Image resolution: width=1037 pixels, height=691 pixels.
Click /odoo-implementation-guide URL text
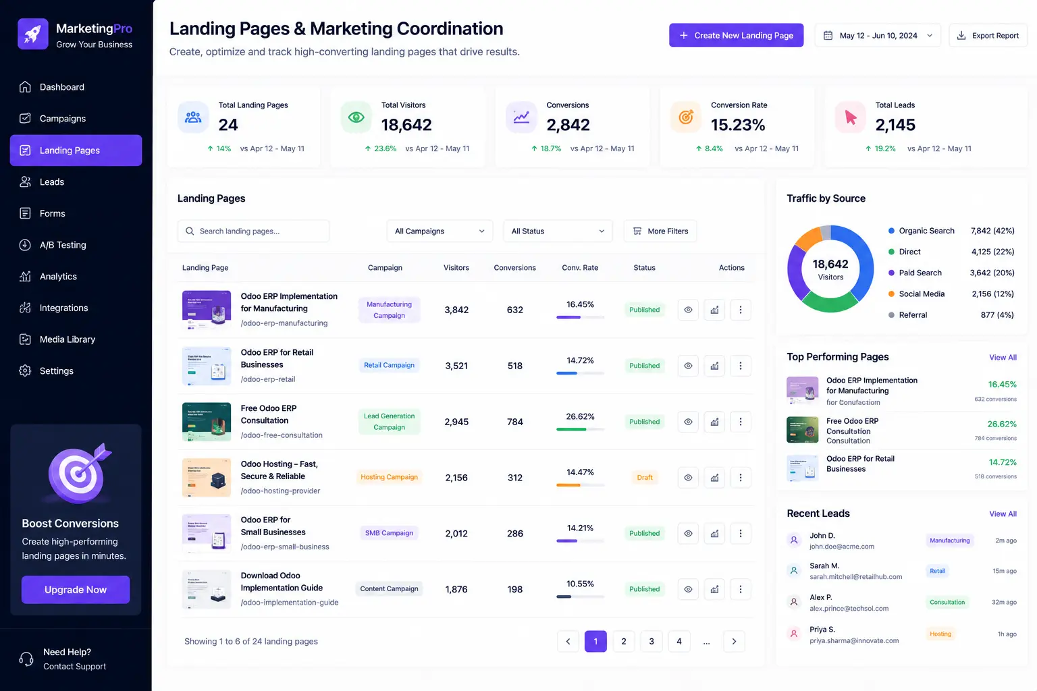pos(290,603)
